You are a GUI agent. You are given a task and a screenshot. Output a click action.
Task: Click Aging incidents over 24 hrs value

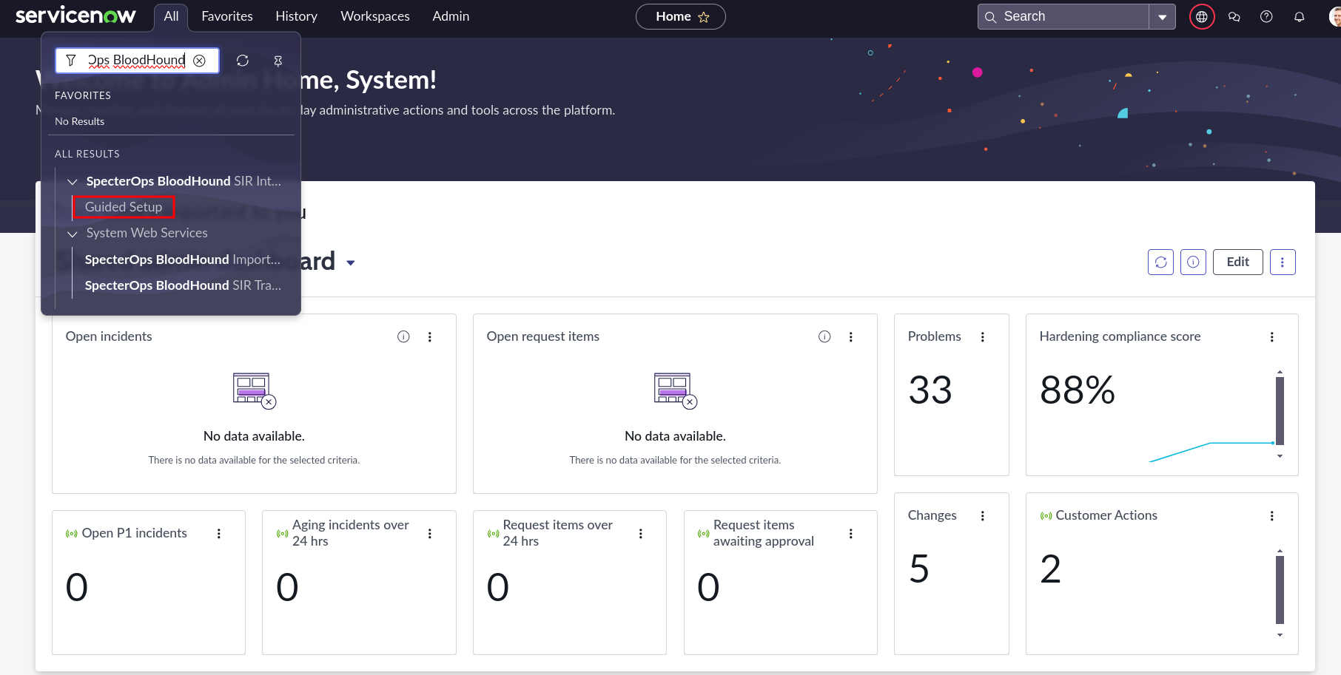pyautogui.click(x=287, y=588)
